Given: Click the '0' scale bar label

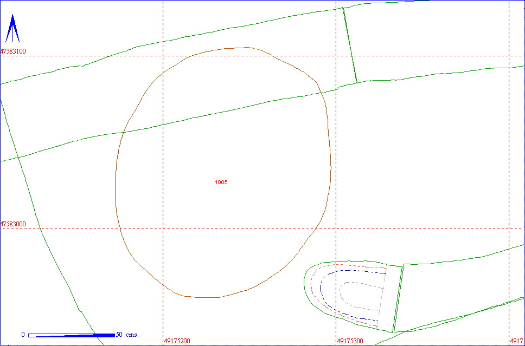Looking at the screenshot, I should (23, 335).
